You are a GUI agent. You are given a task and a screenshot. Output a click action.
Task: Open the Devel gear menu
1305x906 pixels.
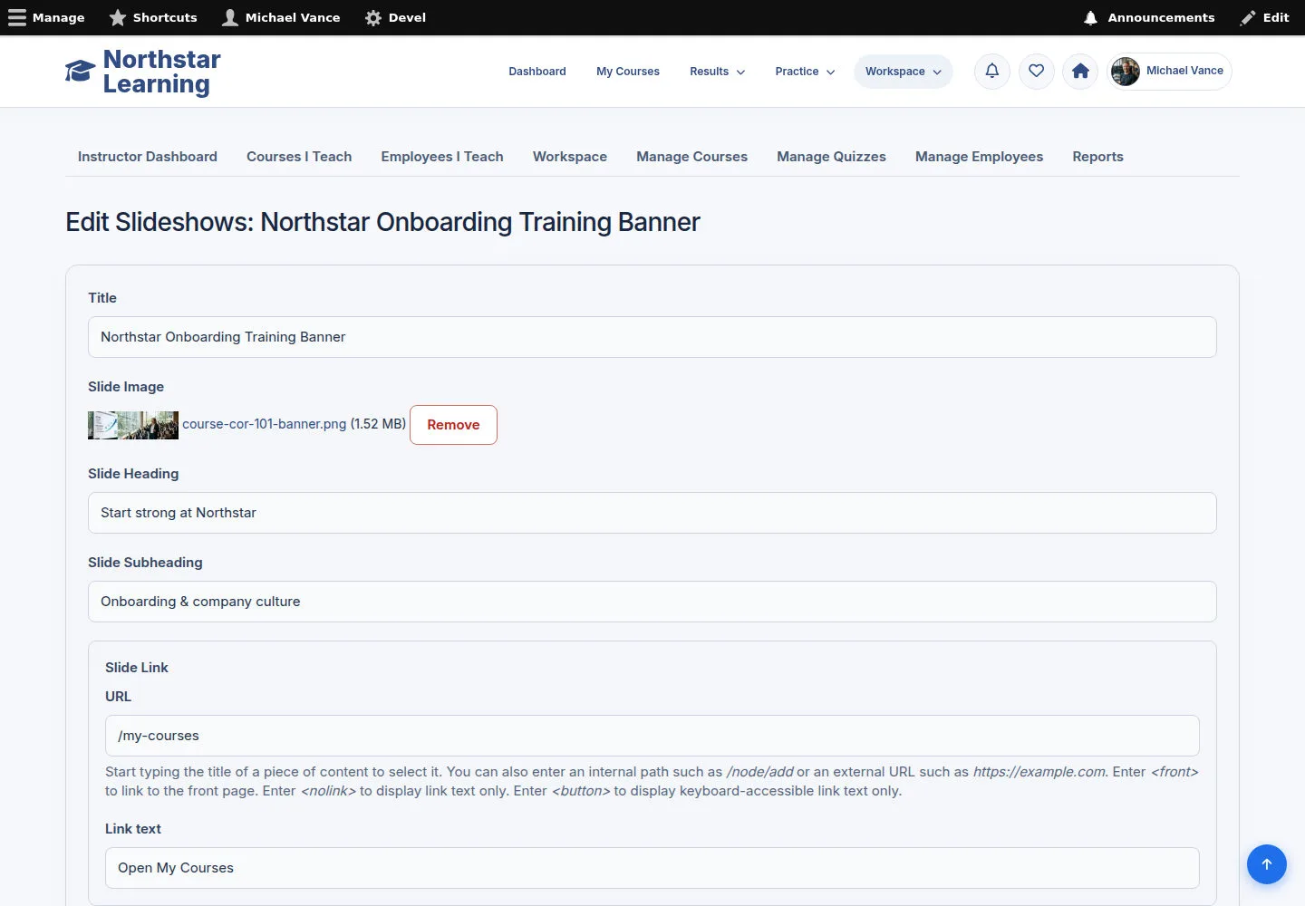point(395,17)
